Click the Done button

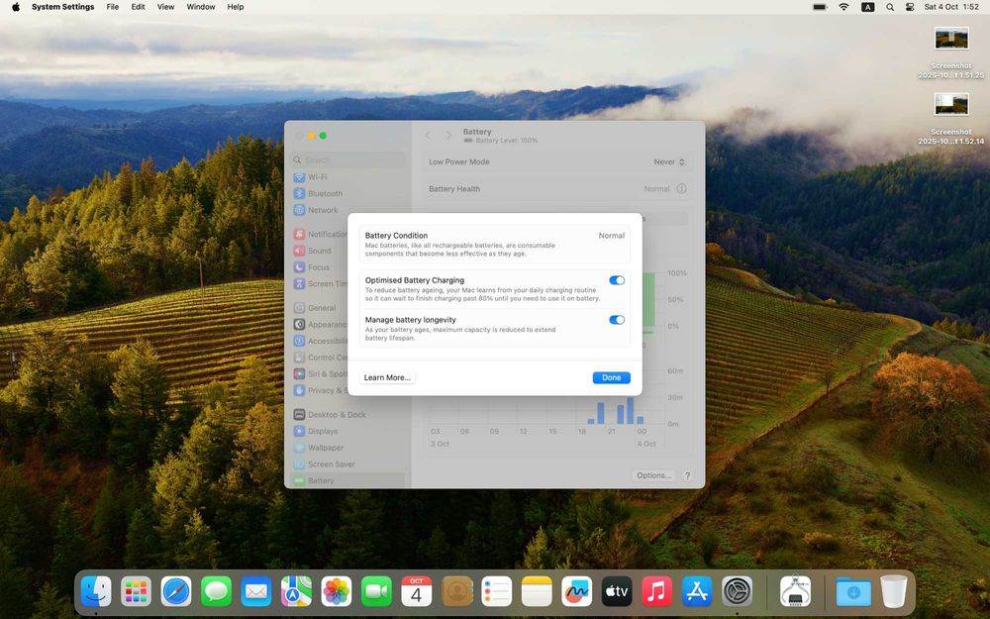[611, 377]
